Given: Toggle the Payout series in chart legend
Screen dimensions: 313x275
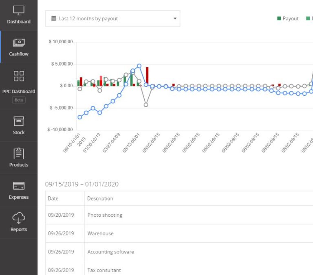Looking at the screenshot, I should point(288,19).
